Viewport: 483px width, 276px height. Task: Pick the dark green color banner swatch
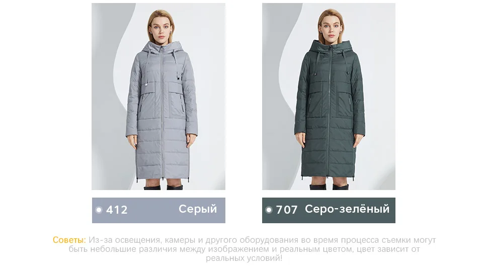point(329,211)
